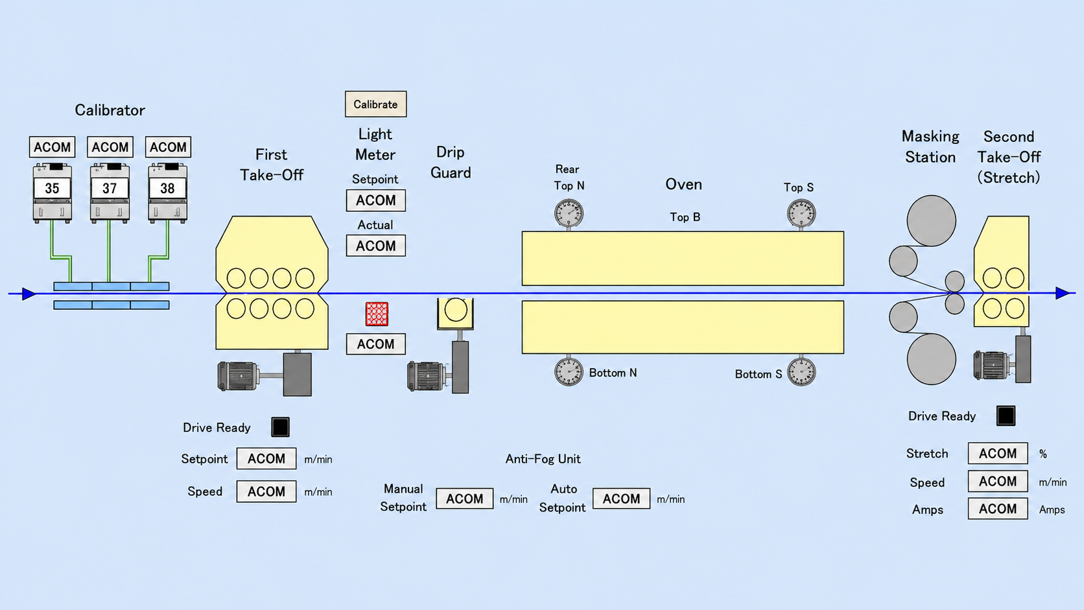Select calibrator unit displaying 35
This screenshot has height=610, width=1084.
[x=52, y=193]
